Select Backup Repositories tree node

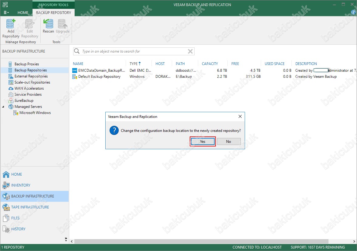[31, 70]
